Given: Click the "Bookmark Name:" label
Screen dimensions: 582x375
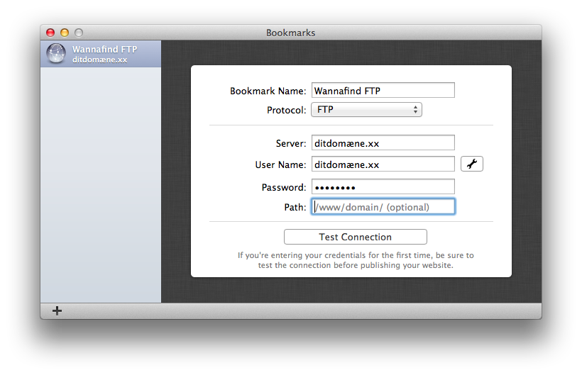Looking at the screenshot, I should coord(268,91).
